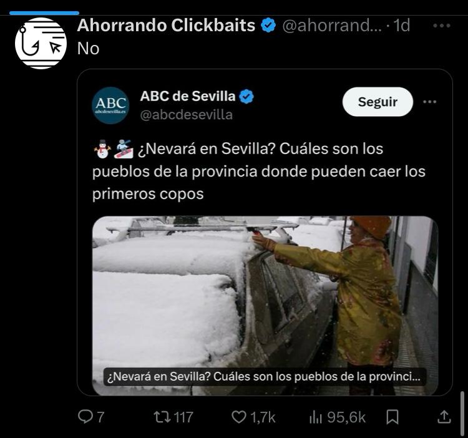The height and width of the screenshot is (438, 468).
Task: Open the snowy car article image
Action: click(x=265, y=306)
